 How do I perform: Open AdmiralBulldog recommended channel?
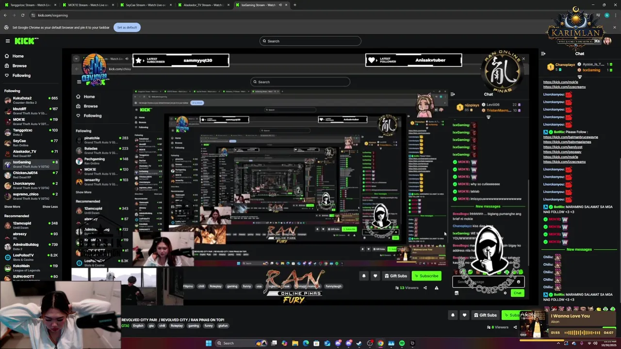click(x=31, y=246)
